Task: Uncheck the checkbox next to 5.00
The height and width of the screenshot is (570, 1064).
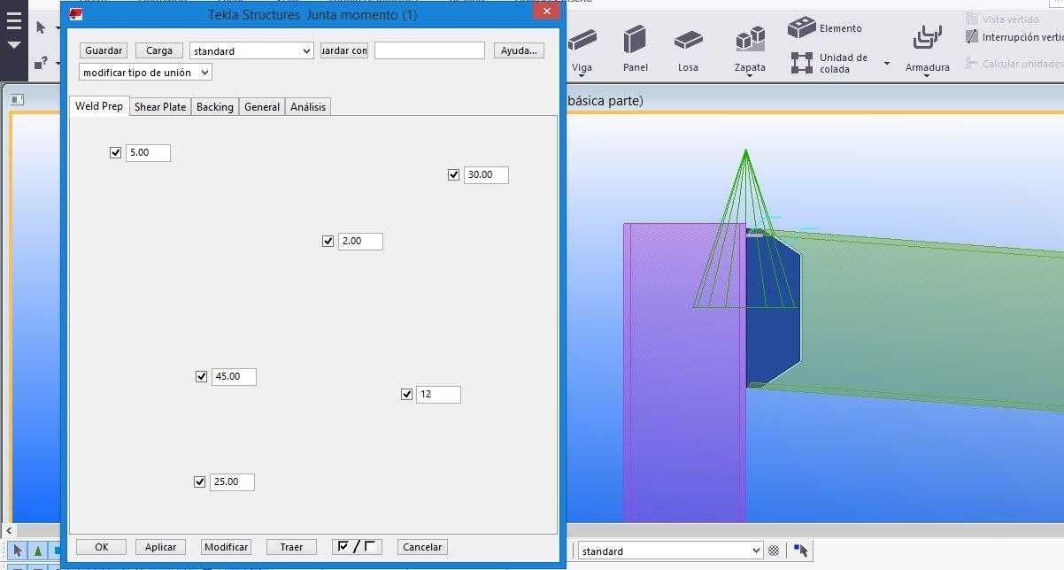Action: tap(115, 153)
